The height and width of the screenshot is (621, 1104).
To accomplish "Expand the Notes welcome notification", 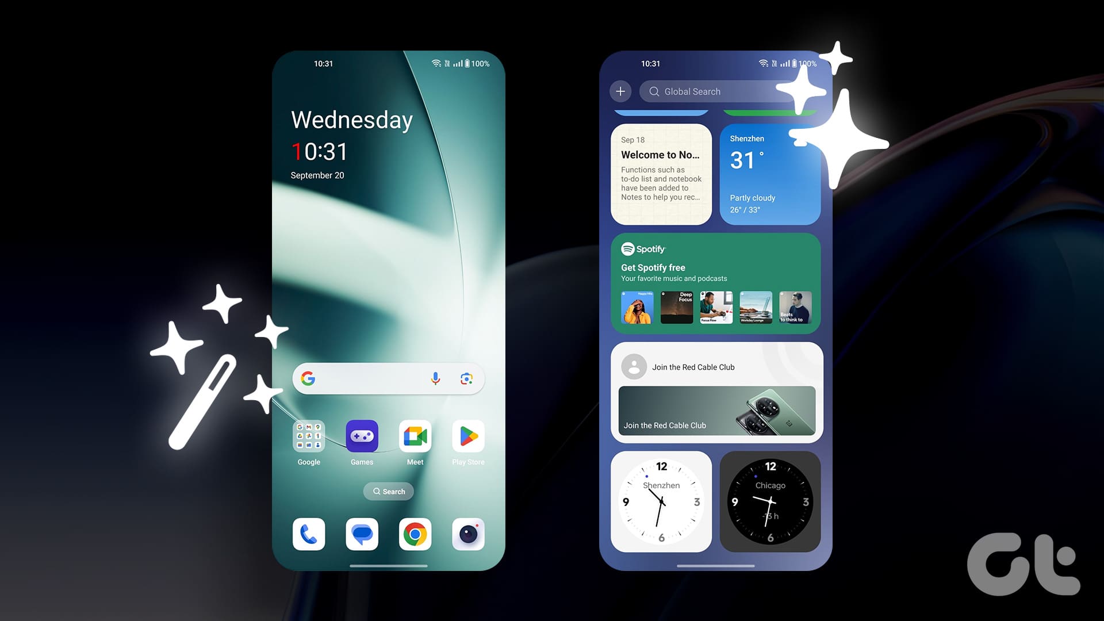I will [661, 174].
